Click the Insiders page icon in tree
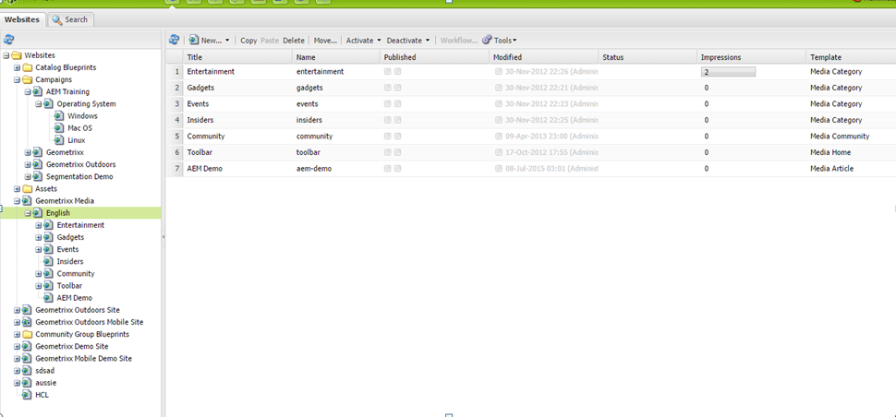Viewport: 896px width, 417px height. (49, 261)
